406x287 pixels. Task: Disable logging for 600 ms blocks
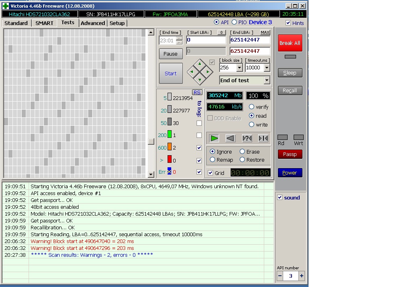coord(199,148)
